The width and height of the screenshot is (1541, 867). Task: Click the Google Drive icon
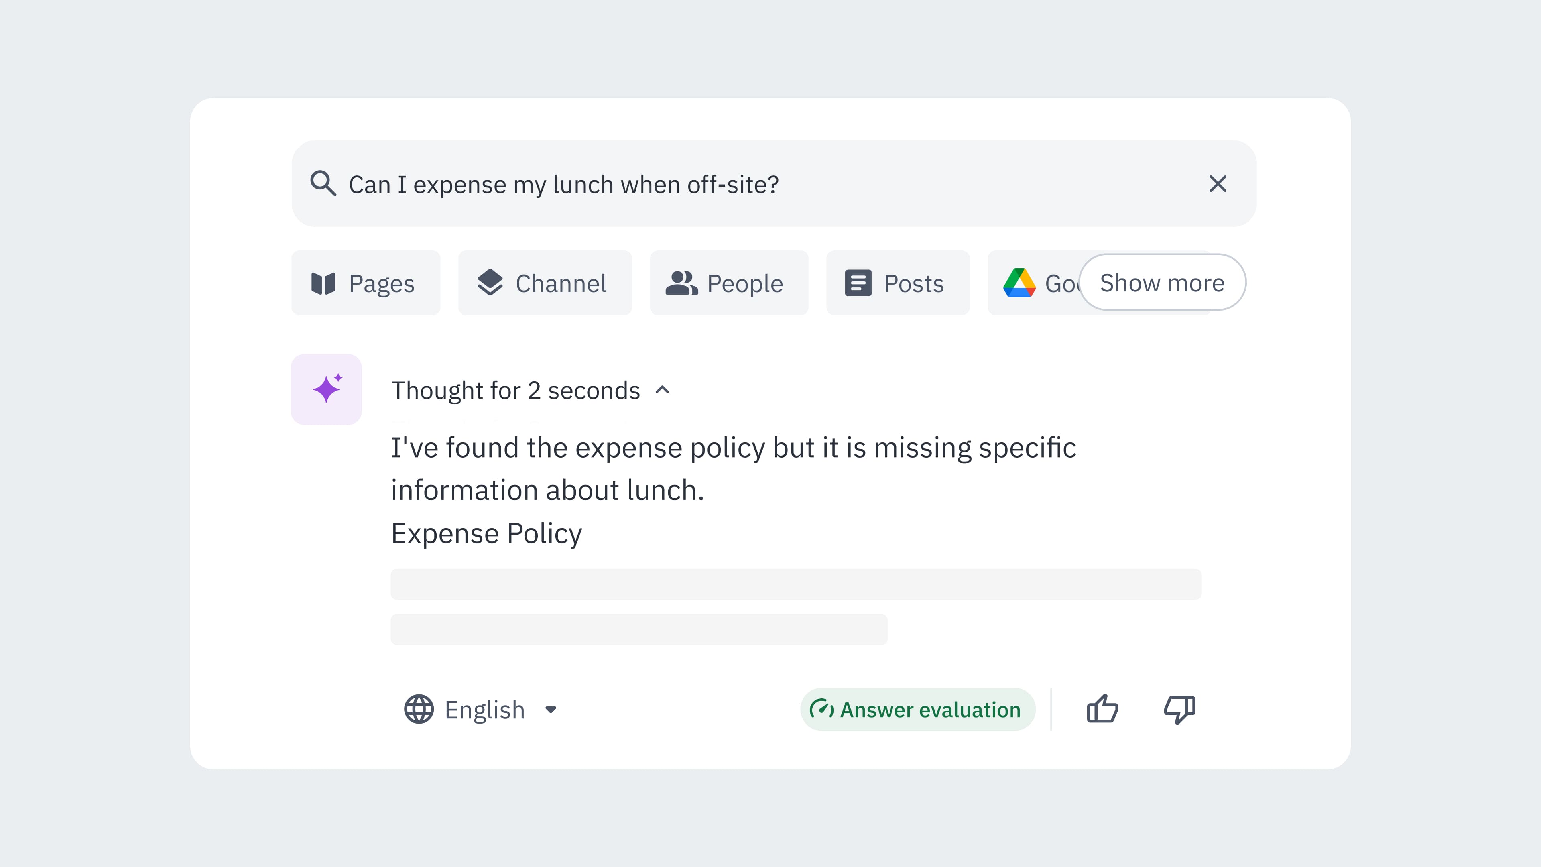click(1019, 283)
